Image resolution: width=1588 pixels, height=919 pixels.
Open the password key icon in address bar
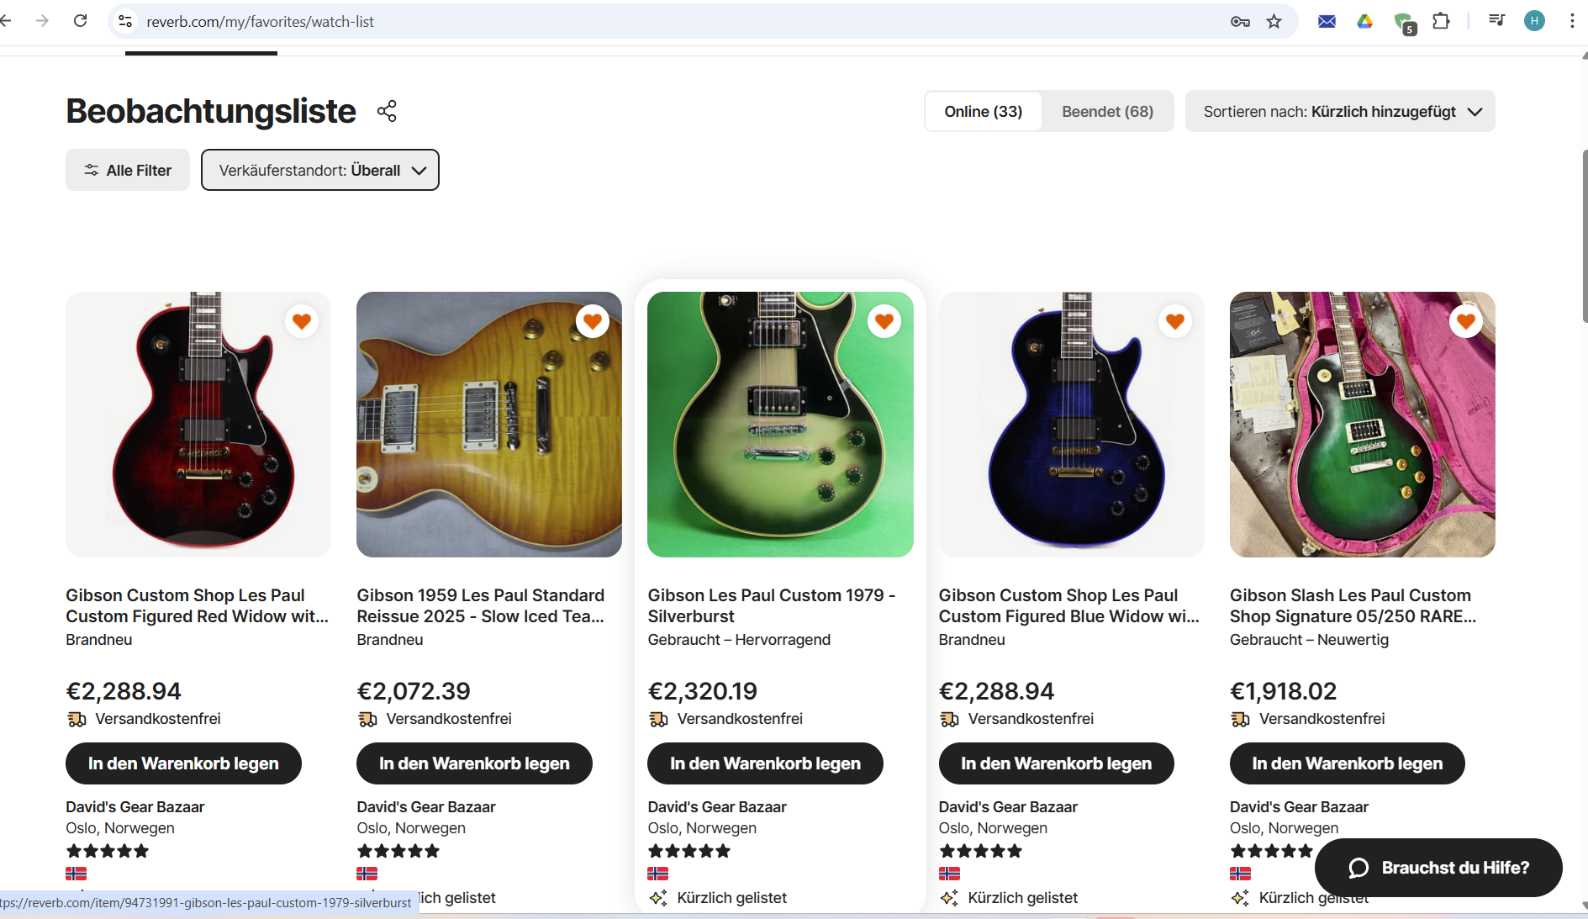click(1240, 21)
